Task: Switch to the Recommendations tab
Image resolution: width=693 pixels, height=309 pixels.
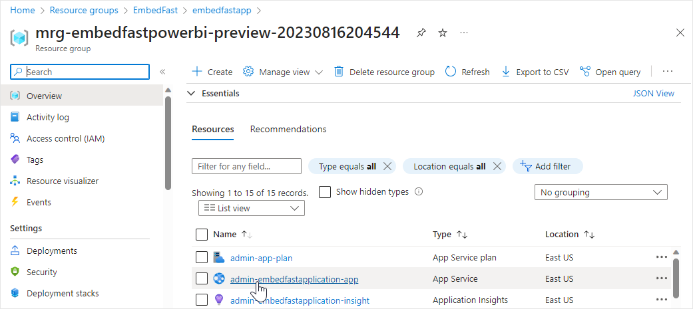Action: coord(288,129)
